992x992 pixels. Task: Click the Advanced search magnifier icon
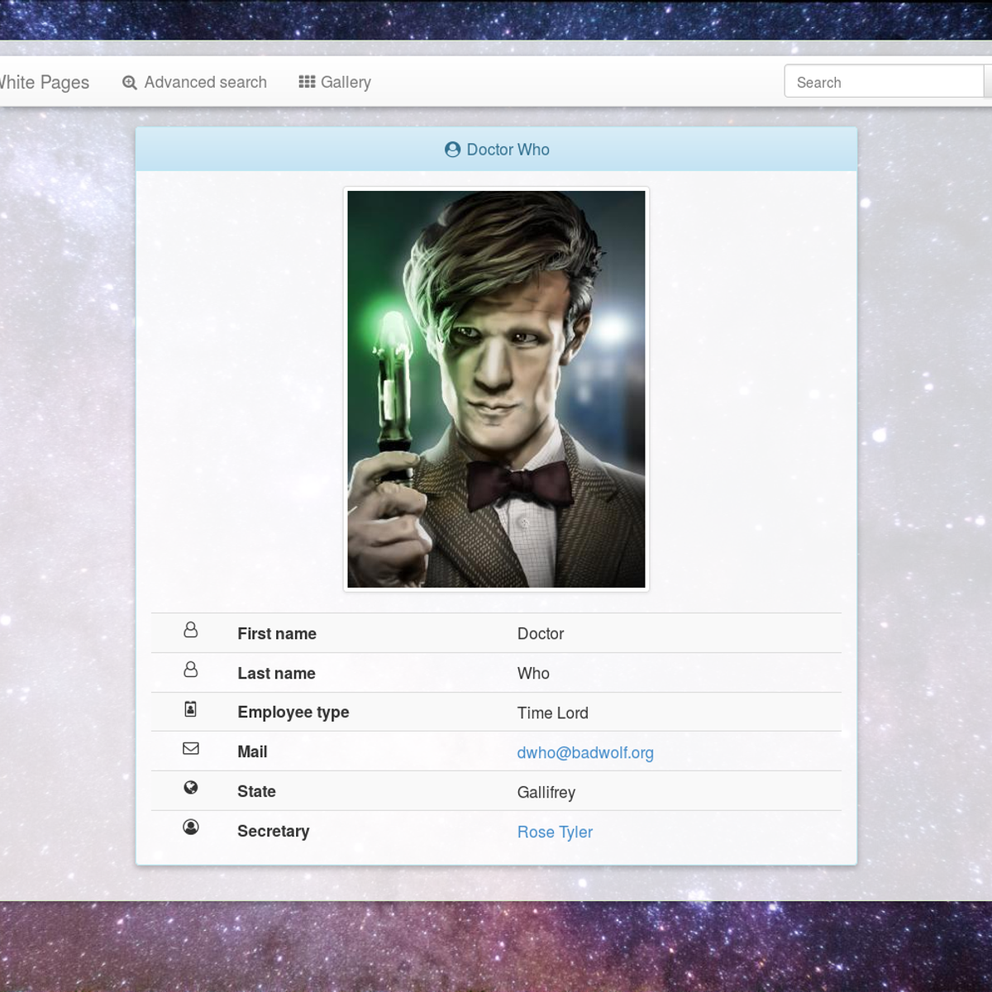[129, 83]
